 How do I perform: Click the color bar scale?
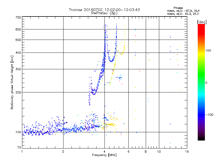click(x=201, y=82)
